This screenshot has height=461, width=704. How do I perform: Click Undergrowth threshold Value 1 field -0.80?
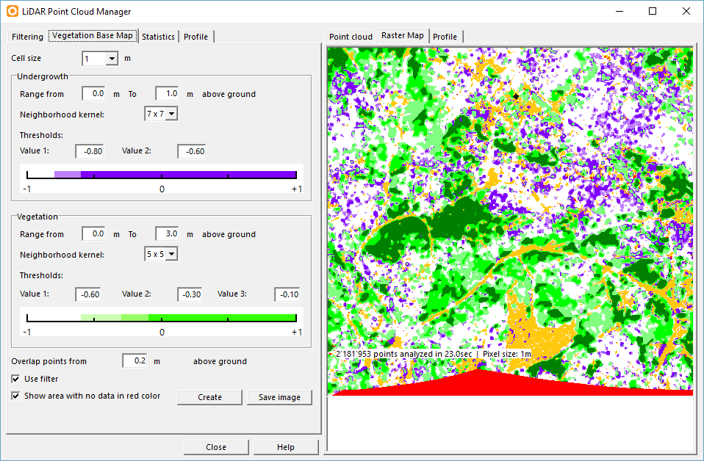[x=90, y=151]
